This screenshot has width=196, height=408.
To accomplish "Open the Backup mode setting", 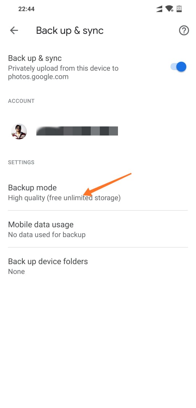I will coord(98,193).
